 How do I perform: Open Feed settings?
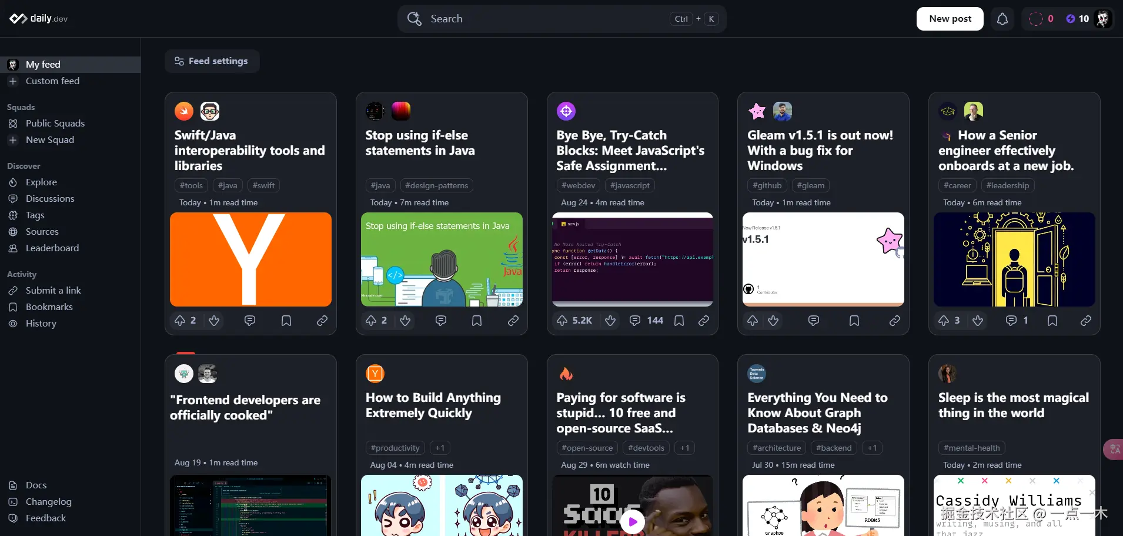(x=212, y=61)
